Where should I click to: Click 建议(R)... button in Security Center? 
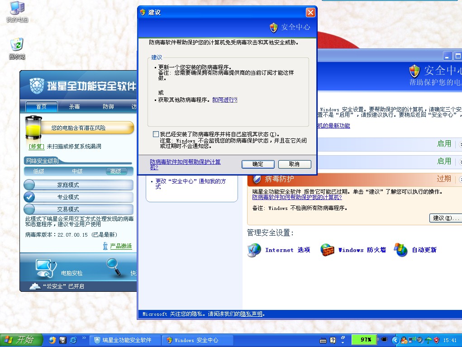pos(446,218)
